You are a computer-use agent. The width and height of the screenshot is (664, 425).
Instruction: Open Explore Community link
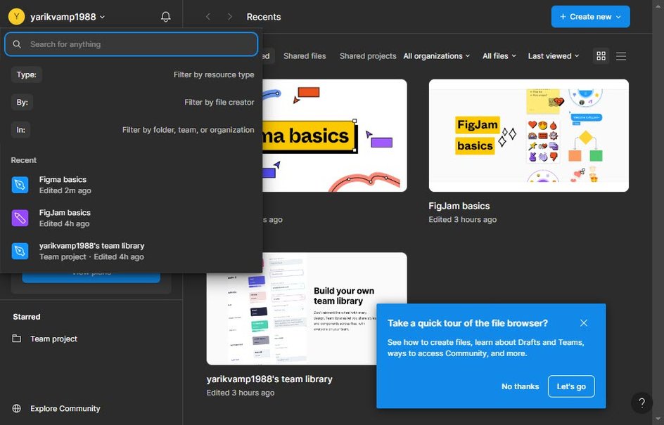pos(65,409)
